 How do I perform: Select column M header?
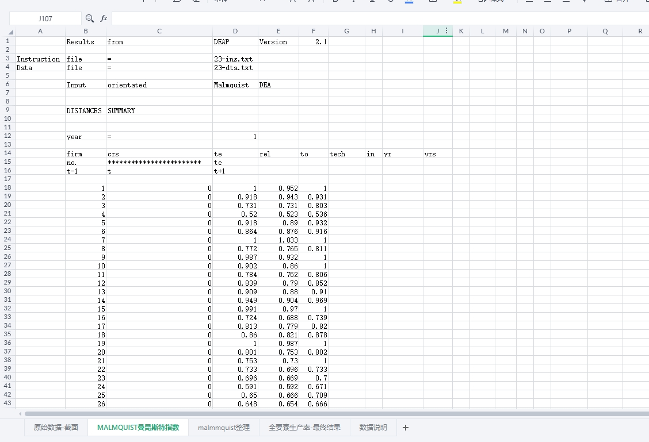click(x=506, y=32)
